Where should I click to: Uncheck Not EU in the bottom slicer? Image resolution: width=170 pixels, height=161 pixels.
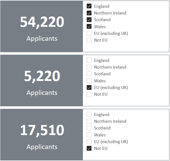click(89, 148)
